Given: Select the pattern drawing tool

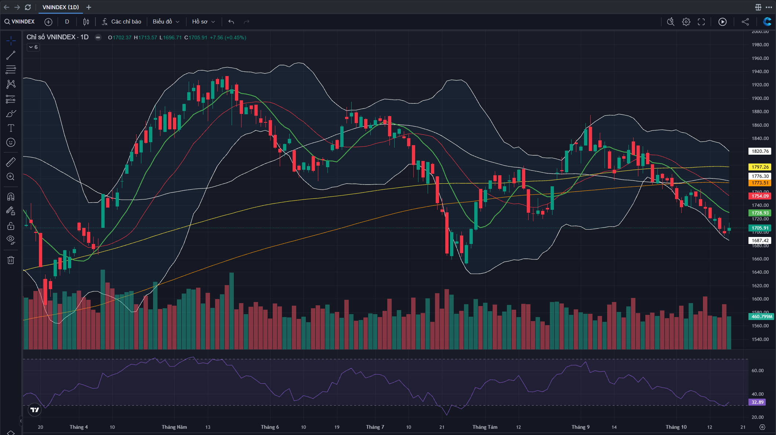Looking at the screenshot, I should coord(11,84).
